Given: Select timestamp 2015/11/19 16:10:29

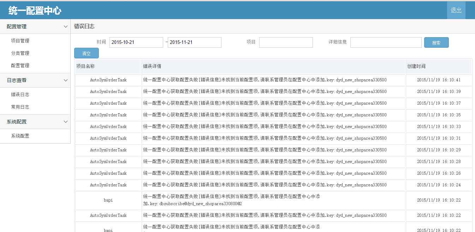Looking at the screenshot, I should pyautogui.click(x=439, y=150).
